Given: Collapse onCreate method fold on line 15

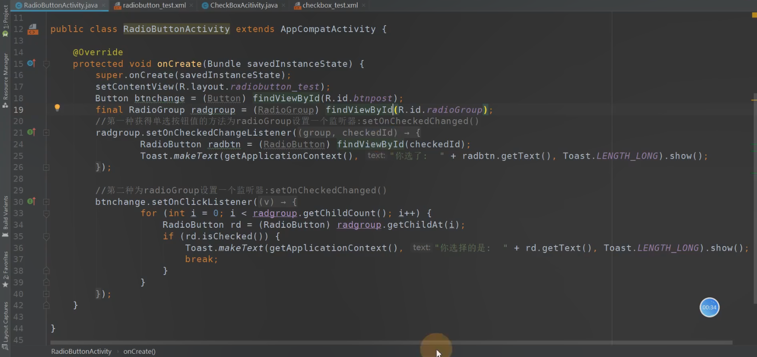Looking at the screenshot, I should [46, 64].
